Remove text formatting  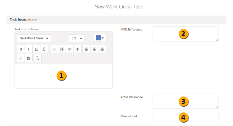[x=38, y=58]
